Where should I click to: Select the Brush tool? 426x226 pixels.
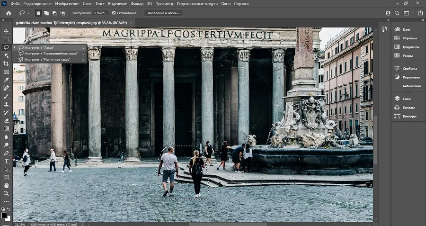tap(6, 96)
